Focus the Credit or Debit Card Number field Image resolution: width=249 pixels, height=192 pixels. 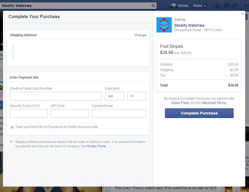[x=56, y=96]
